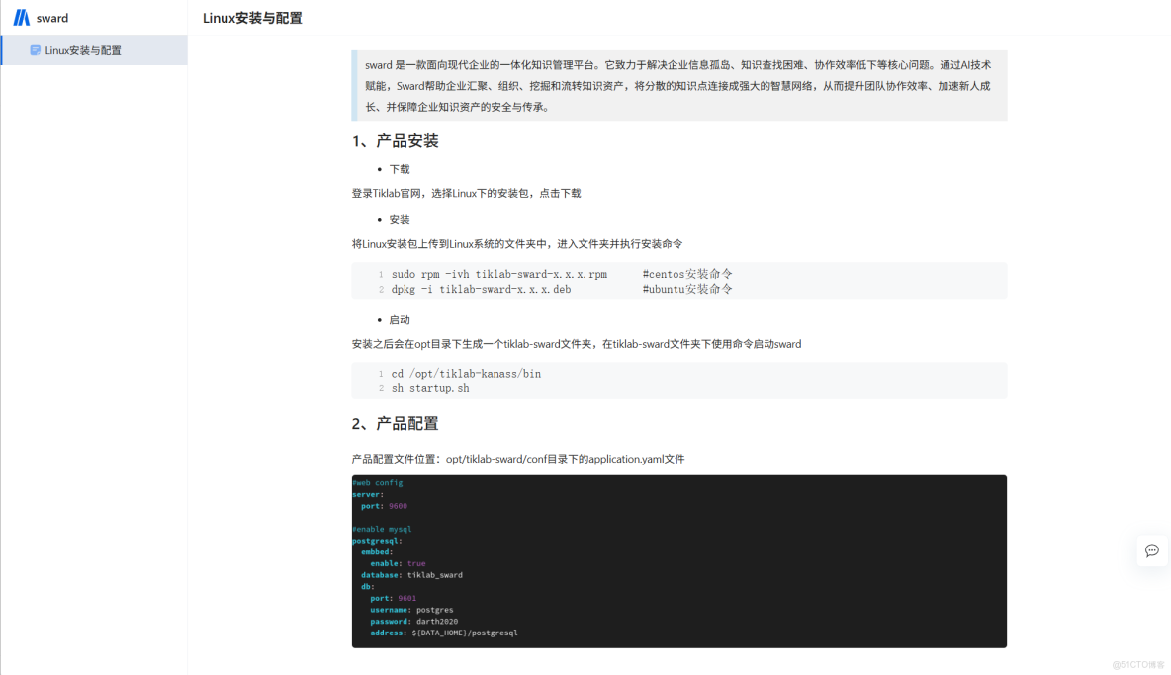
Task: Click the dark yaml configuration code block
Action: [678, 561]
